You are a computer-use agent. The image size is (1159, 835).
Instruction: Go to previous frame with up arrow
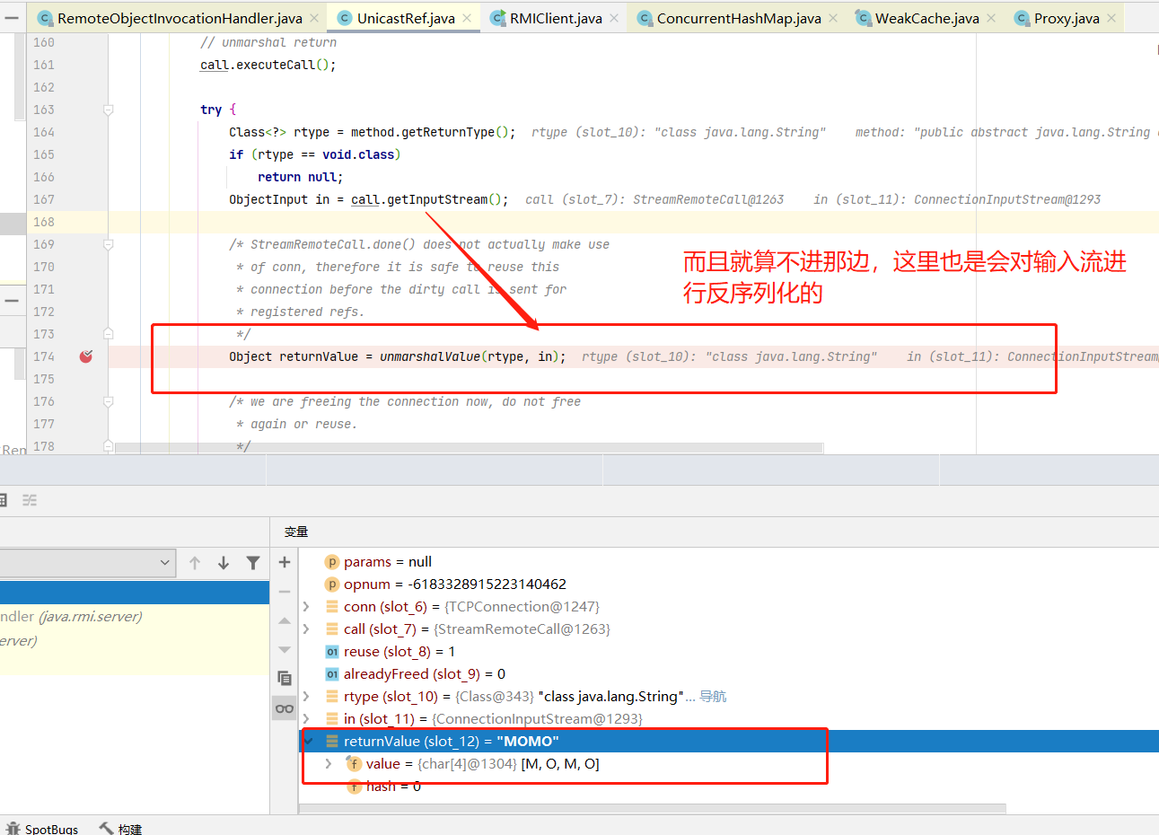pyautogui.click(x=195, y=563)
